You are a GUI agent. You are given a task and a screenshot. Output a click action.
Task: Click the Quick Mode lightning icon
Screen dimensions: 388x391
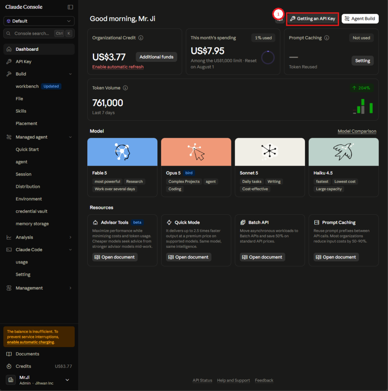pos(169,223)
